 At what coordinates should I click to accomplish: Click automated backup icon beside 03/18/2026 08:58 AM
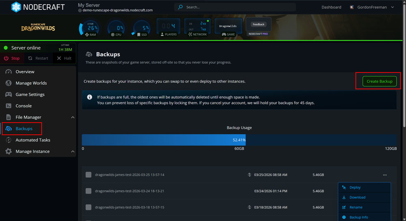[249, 207]
